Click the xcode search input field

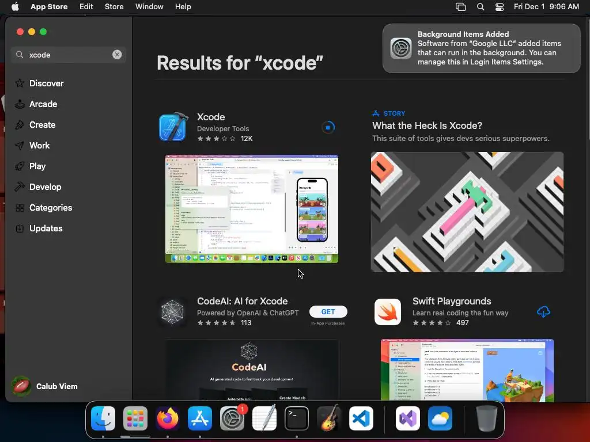[69, 55]
